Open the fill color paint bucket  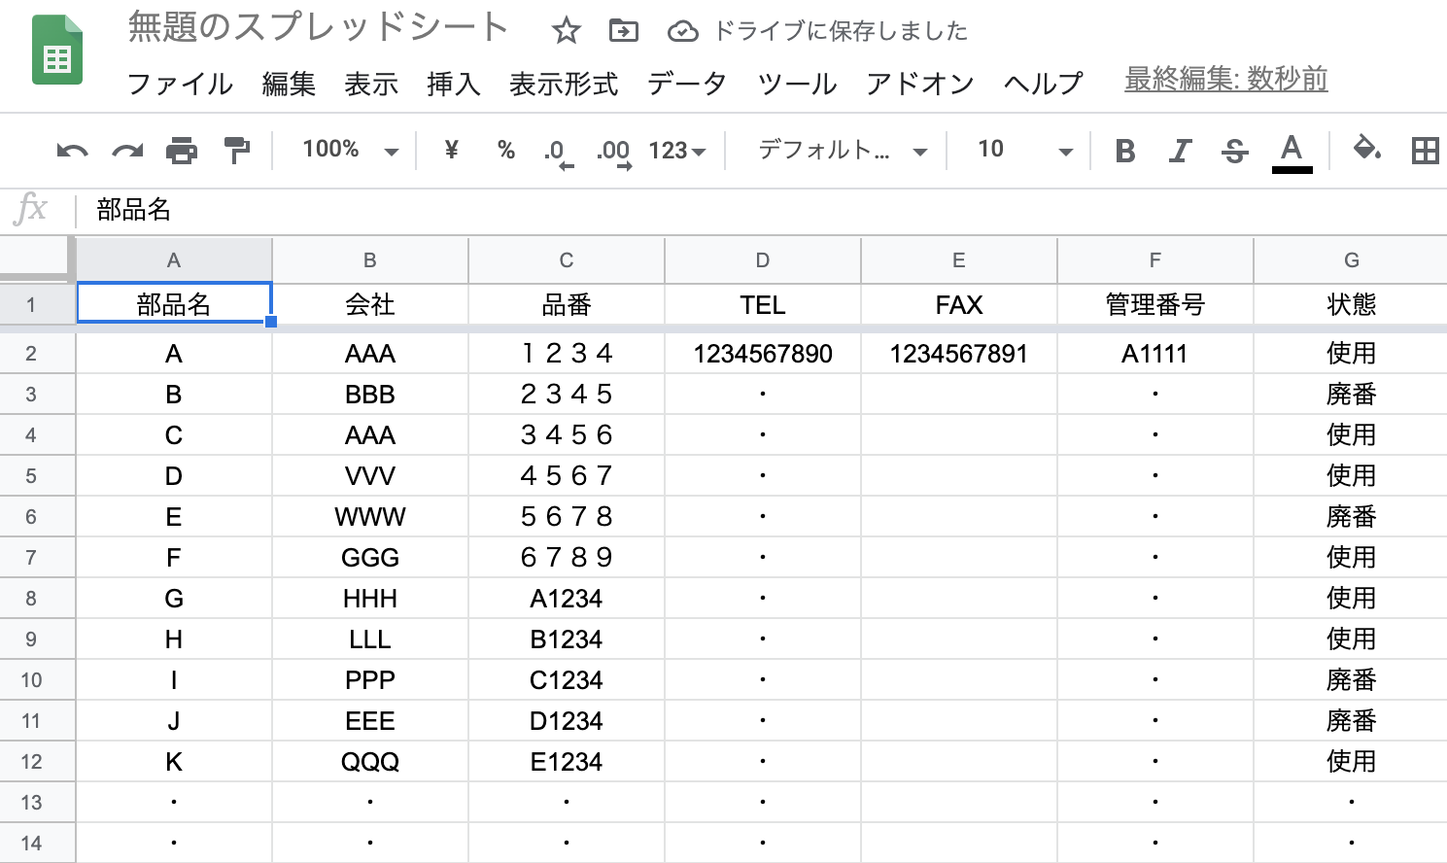(1366, 150)
